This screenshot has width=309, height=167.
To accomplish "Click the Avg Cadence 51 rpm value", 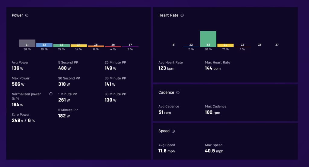I will tap(165, 112).
